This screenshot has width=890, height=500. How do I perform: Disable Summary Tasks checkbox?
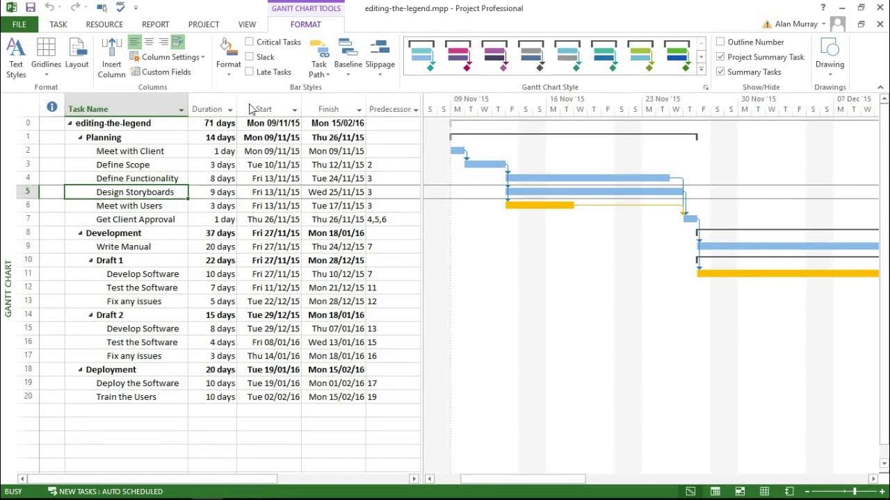pyautogui.click(x=720, y=72)
